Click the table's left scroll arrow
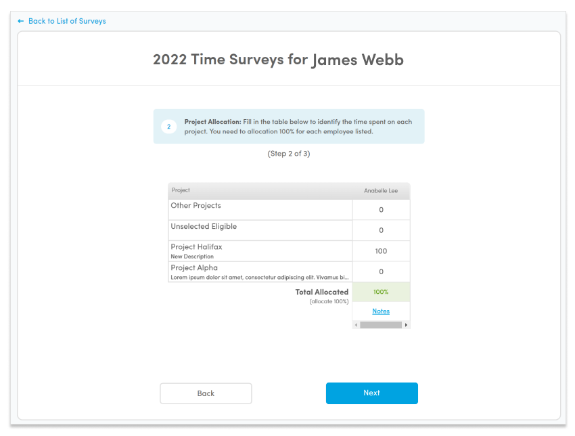575x436 pixels. click(x=356, y=325)
